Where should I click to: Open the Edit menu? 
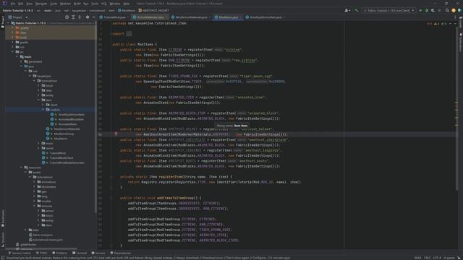pyautogui.click(x=21, y=4)
